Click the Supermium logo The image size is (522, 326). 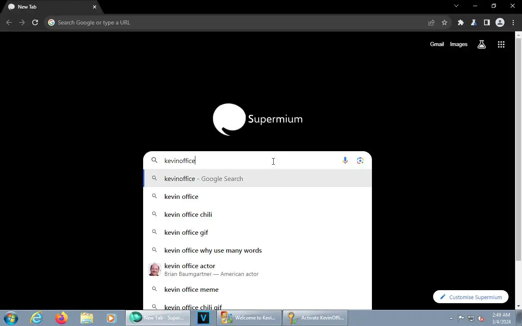pyautogui.click(x=258, y=119)
